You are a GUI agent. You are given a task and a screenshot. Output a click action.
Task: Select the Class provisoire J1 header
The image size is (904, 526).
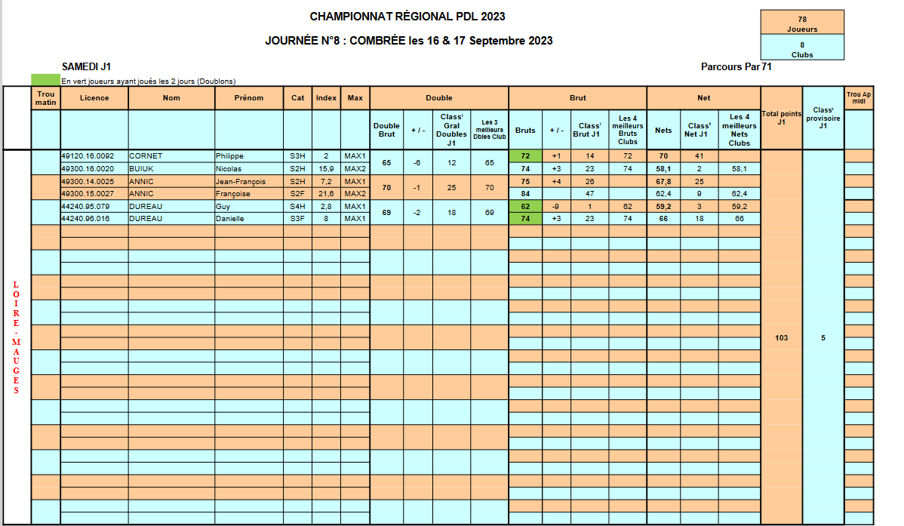[823, 118]
